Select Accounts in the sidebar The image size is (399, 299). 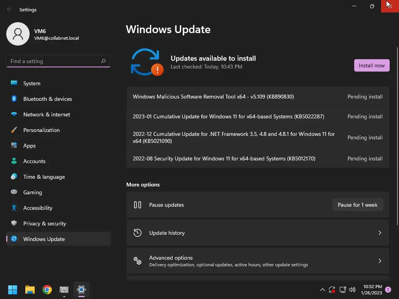(58, 161)
